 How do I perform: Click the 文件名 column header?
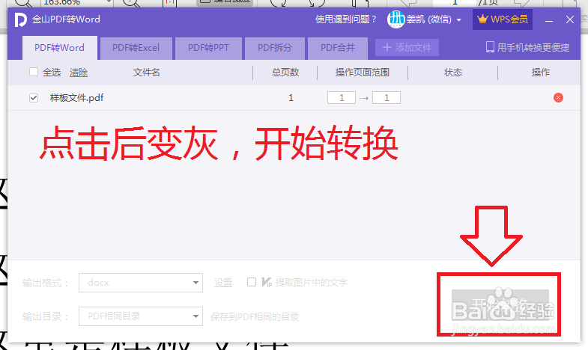(x=147, y=73)
